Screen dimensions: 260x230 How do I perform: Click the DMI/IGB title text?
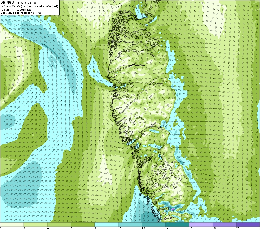pyautogui.click(x=7, y=3)
